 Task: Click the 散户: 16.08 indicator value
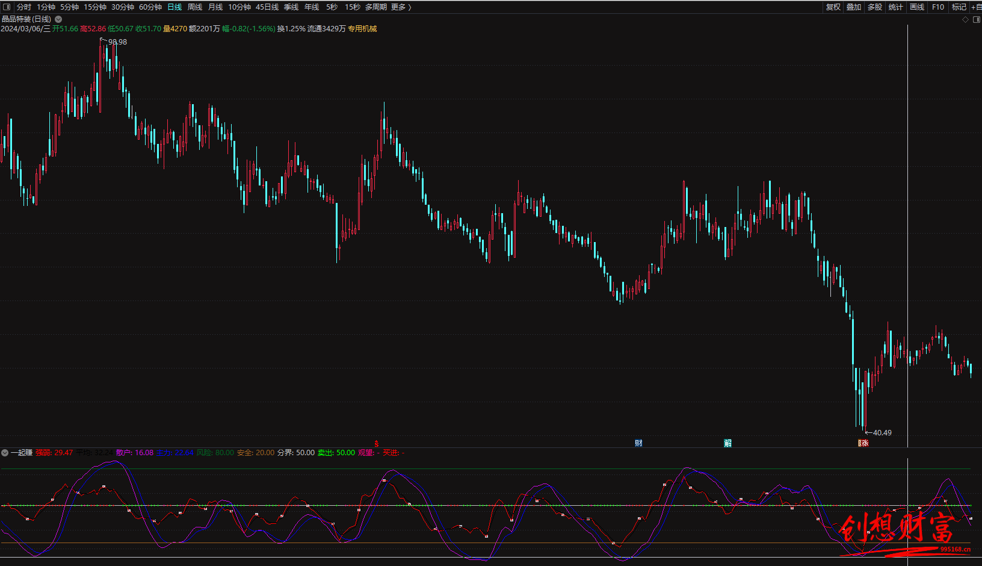point(135,453)
